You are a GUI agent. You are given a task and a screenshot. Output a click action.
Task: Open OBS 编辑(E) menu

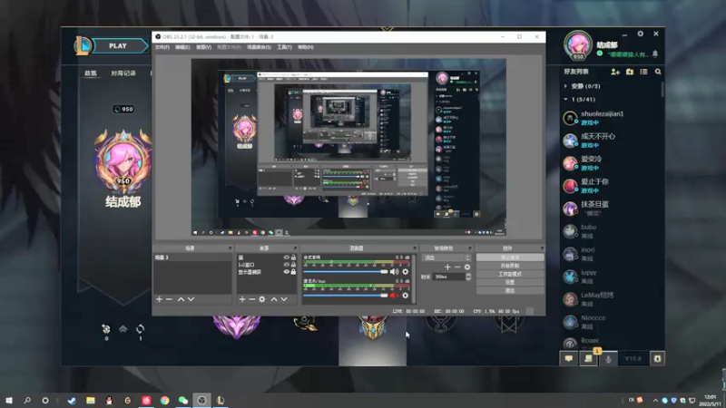point(182,47)
